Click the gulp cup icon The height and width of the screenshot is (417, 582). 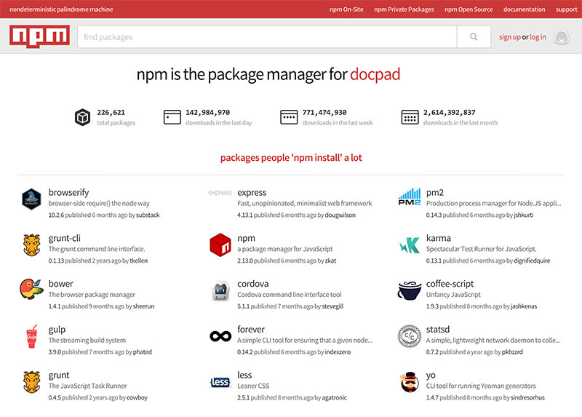(31, 336)
